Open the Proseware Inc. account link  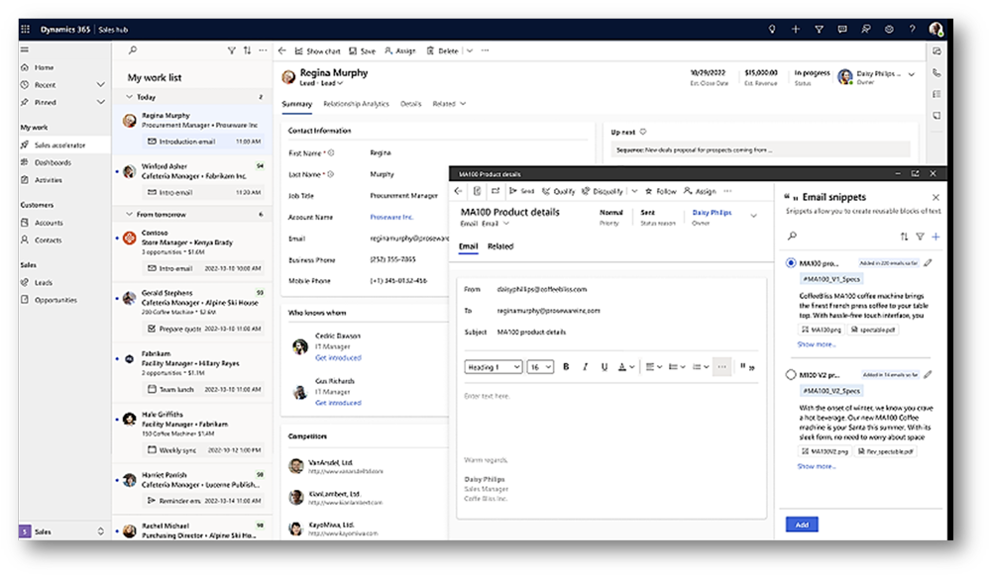pyautogui.click(x=392, y=217)
